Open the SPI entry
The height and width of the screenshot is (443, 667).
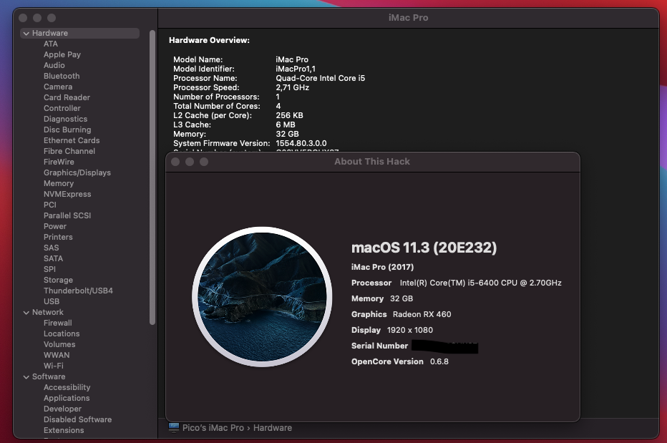click(49, 269)
